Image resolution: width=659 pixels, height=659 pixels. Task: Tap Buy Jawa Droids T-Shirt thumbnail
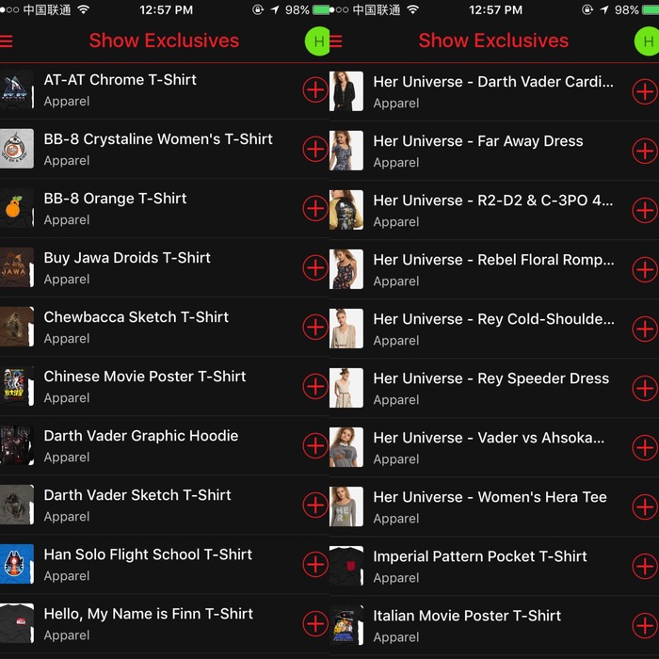[x=17, y=267]
